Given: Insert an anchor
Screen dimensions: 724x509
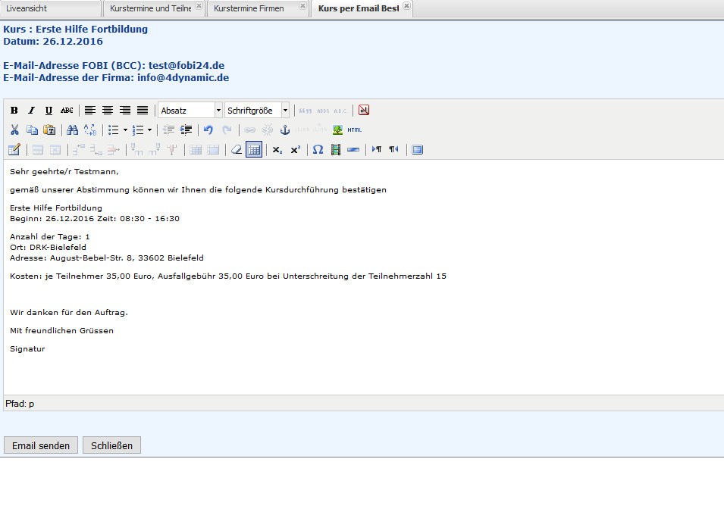Looking at the screenshot, I should point(285,130).
